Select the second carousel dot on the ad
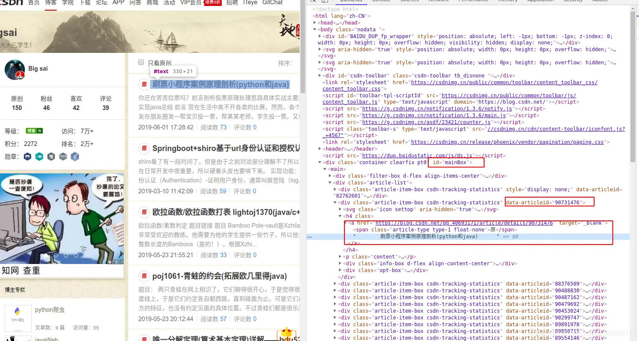Screen dimensions: 639x341 [56, 256]
